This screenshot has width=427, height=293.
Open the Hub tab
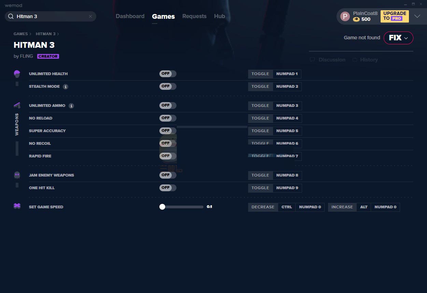pyautogui.click(x=219, y=16)
